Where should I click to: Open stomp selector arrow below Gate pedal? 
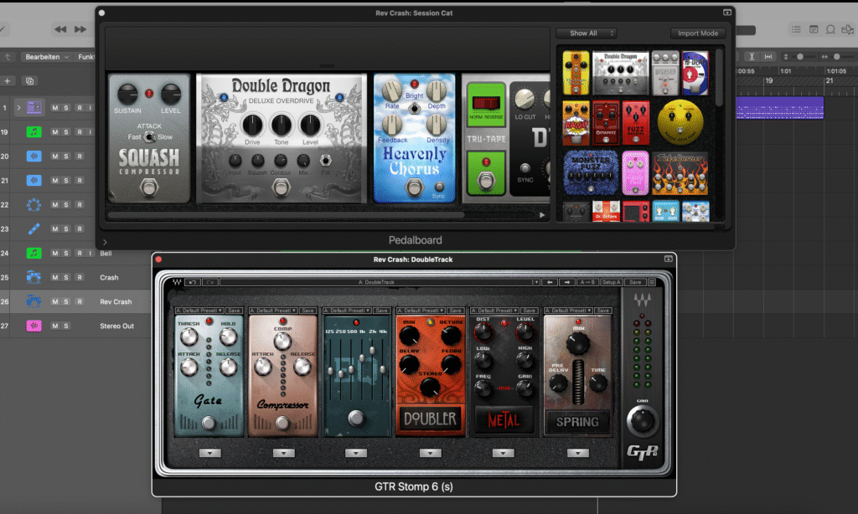pos(209,453)
